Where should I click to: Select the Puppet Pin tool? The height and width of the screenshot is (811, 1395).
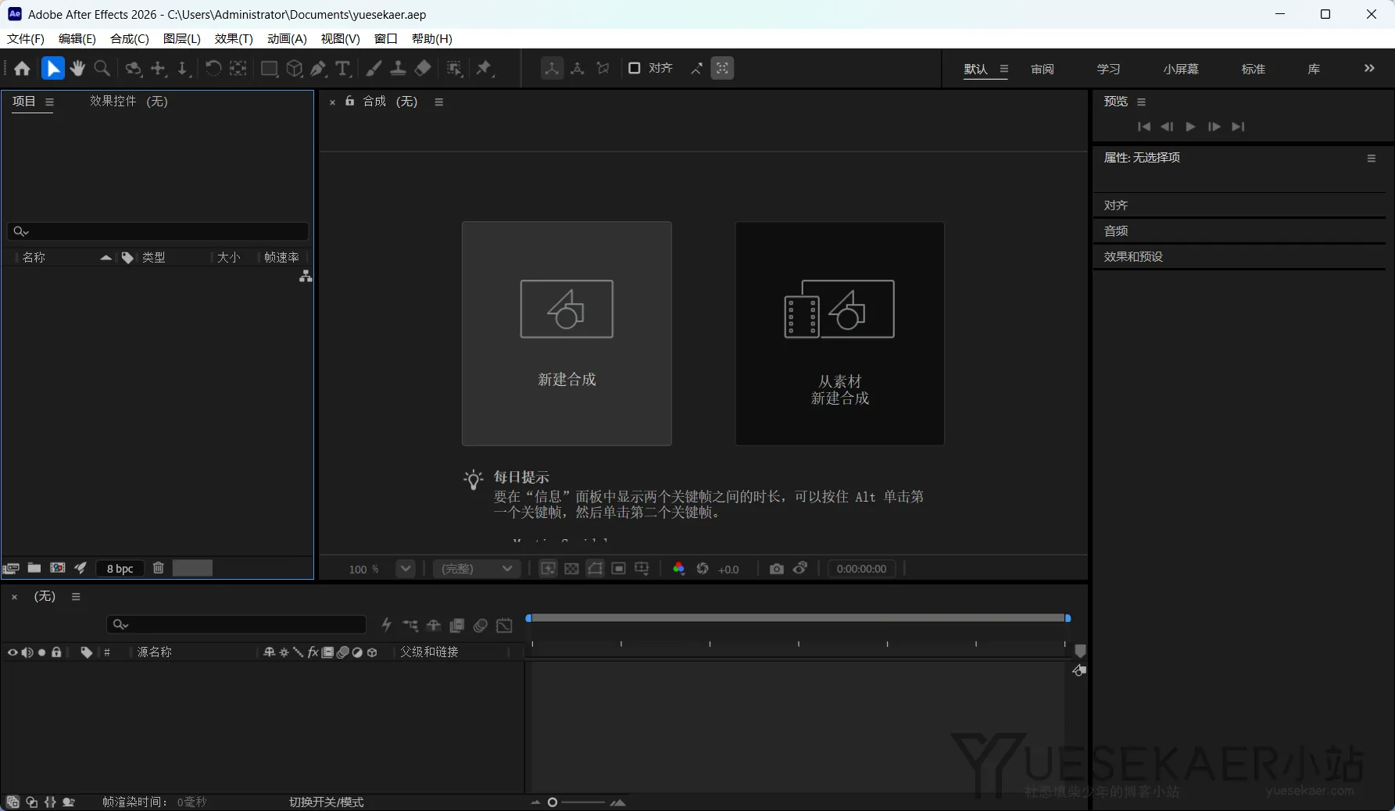[x=485, y=69]
